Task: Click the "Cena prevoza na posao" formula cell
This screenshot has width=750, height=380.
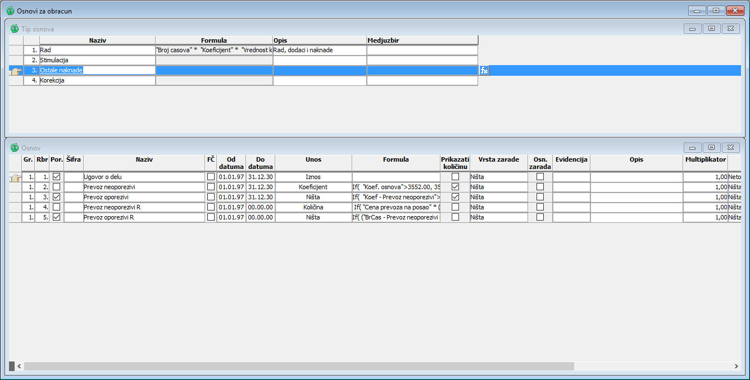Action: 396,207
